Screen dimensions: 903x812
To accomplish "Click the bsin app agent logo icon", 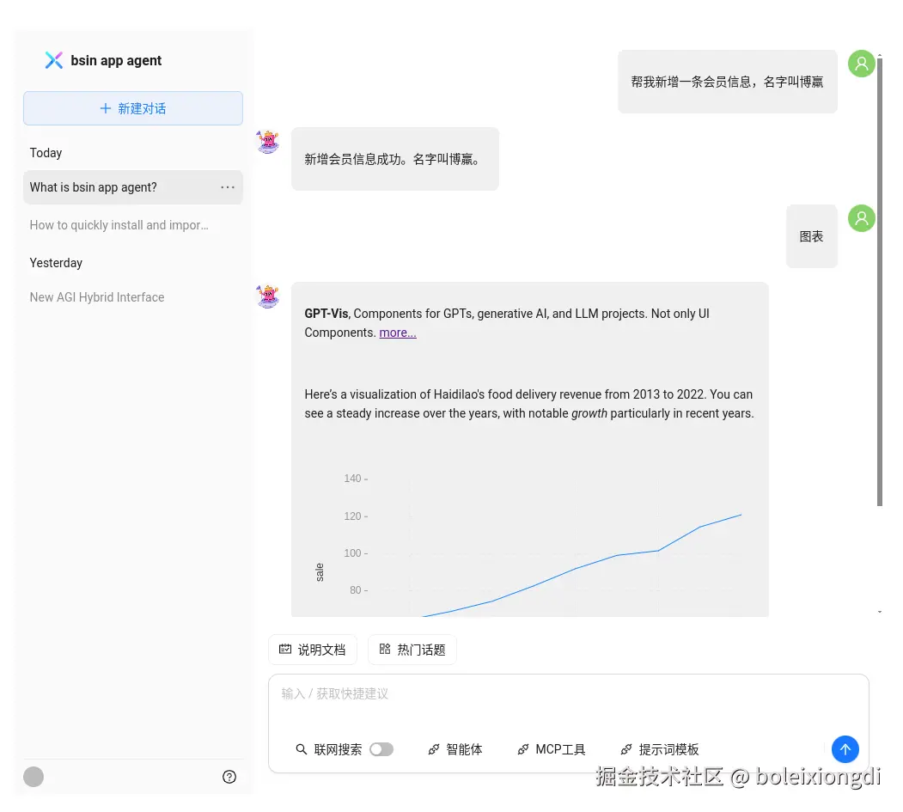I will coord(53,60).
